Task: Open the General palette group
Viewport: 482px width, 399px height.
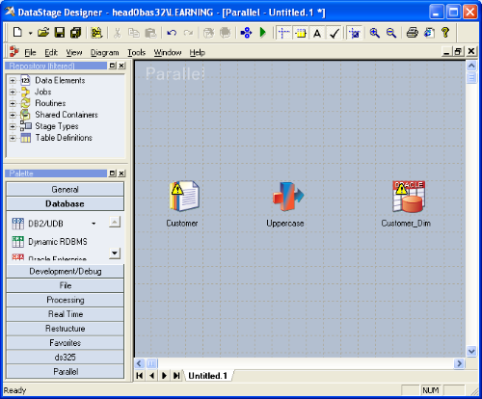Action: 65,189
